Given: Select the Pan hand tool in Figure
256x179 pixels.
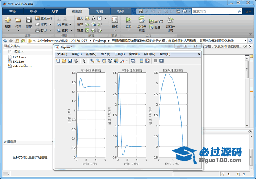Looking at the screenshot, I should pyautogui.click(x=104, y=61).
